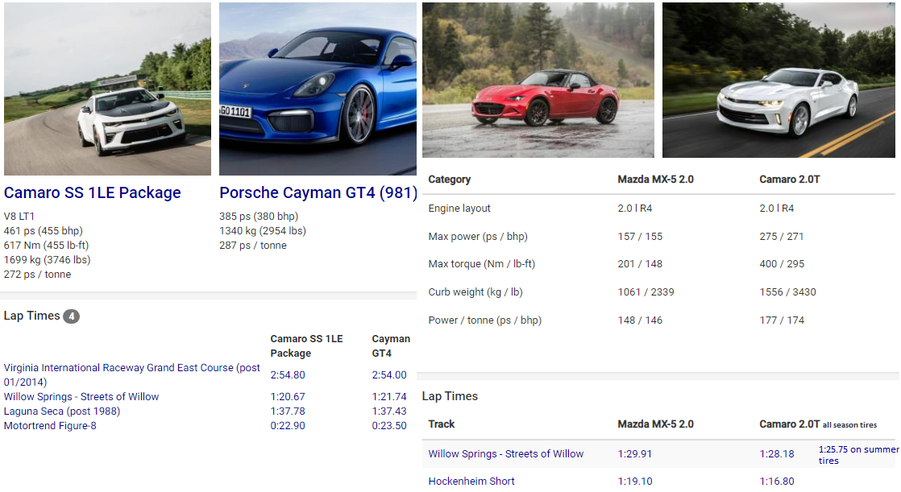This screenshot has height=492, width=901.
Task: Click the Max power (ps / bhp) row label
Action: click(478, 237)
